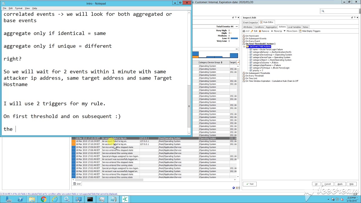Screen dimensions: 361x203
Task: Undock the Inspect/Edit panel
Action: [352, 17]
